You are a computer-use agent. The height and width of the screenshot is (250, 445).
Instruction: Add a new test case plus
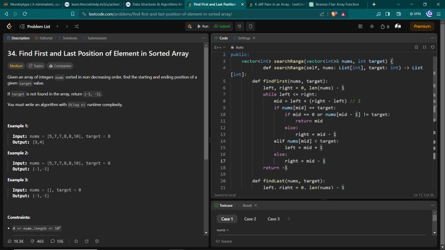(289, 219)
